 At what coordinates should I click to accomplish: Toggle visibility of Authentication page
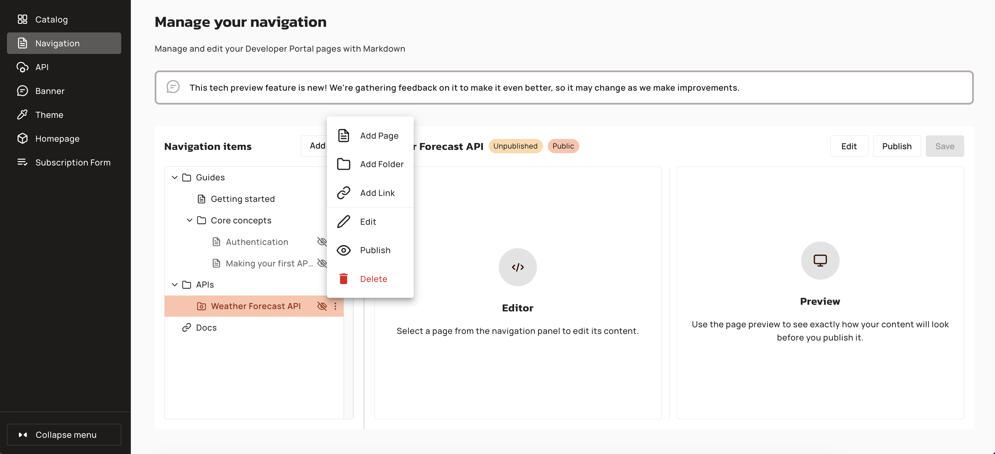pos(321,242)
